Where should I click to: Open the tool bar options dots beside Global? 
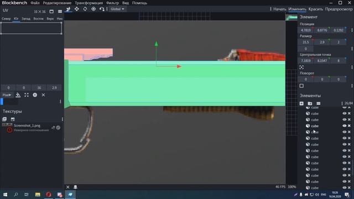tap(107, 9)
